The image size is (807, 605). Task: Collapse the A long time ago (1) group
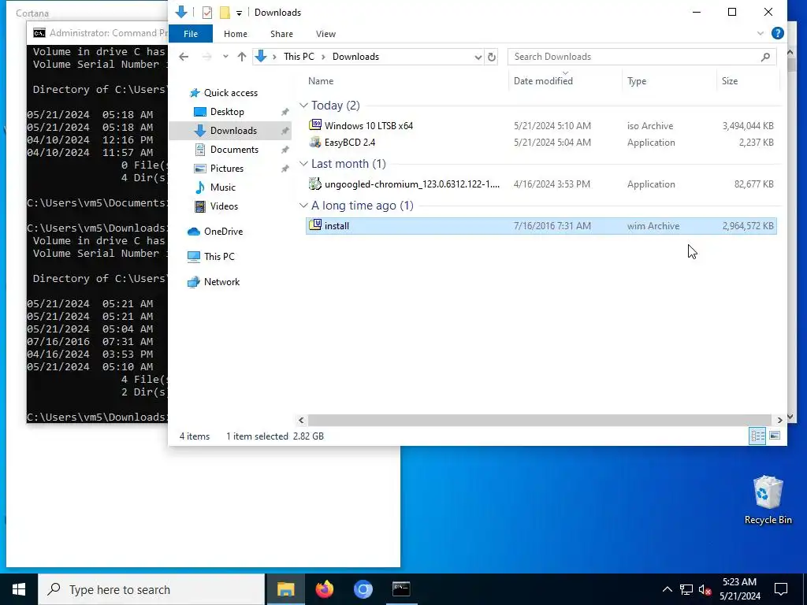coord(303,206)
